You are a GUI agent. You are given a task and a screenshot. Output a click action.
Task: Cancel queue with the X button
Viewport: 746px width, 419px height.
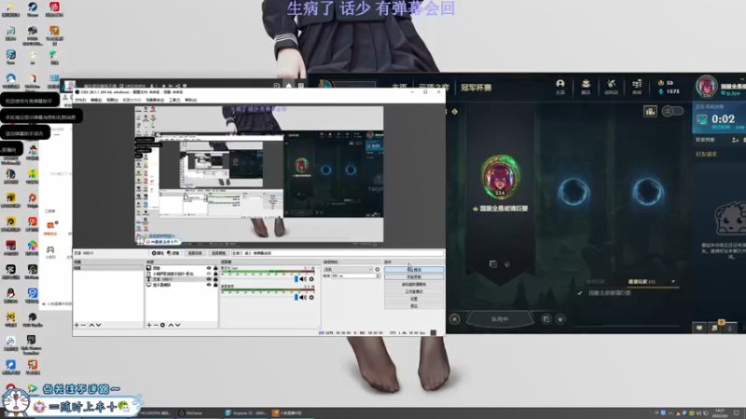click(454, 319)
